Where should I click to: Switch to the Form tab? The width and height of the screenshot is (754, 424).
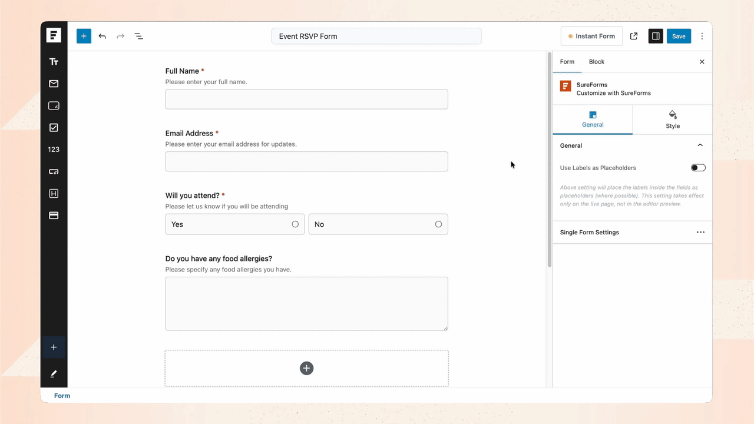[567, 62]
